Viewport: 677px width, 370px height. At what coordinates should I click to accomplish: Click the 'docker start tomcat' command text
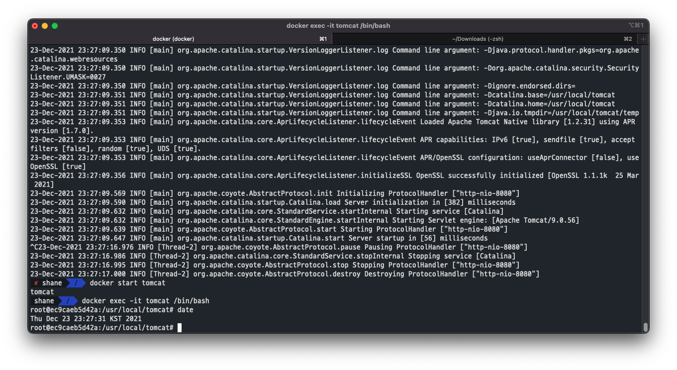tap(127, 283)
